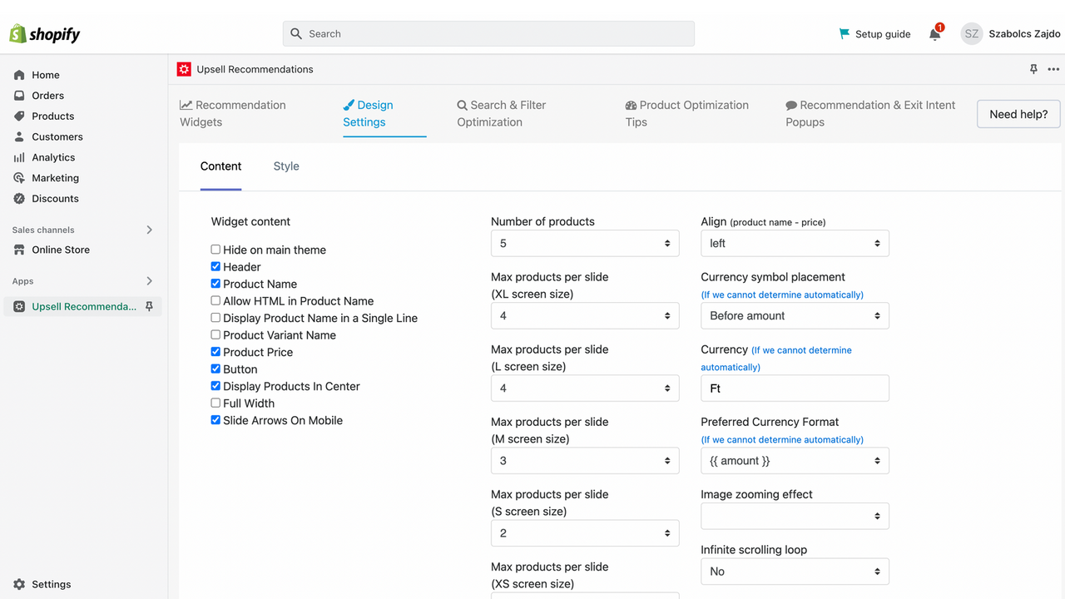Open the Infinite scrolling loop dropdown

coord(795,572)
